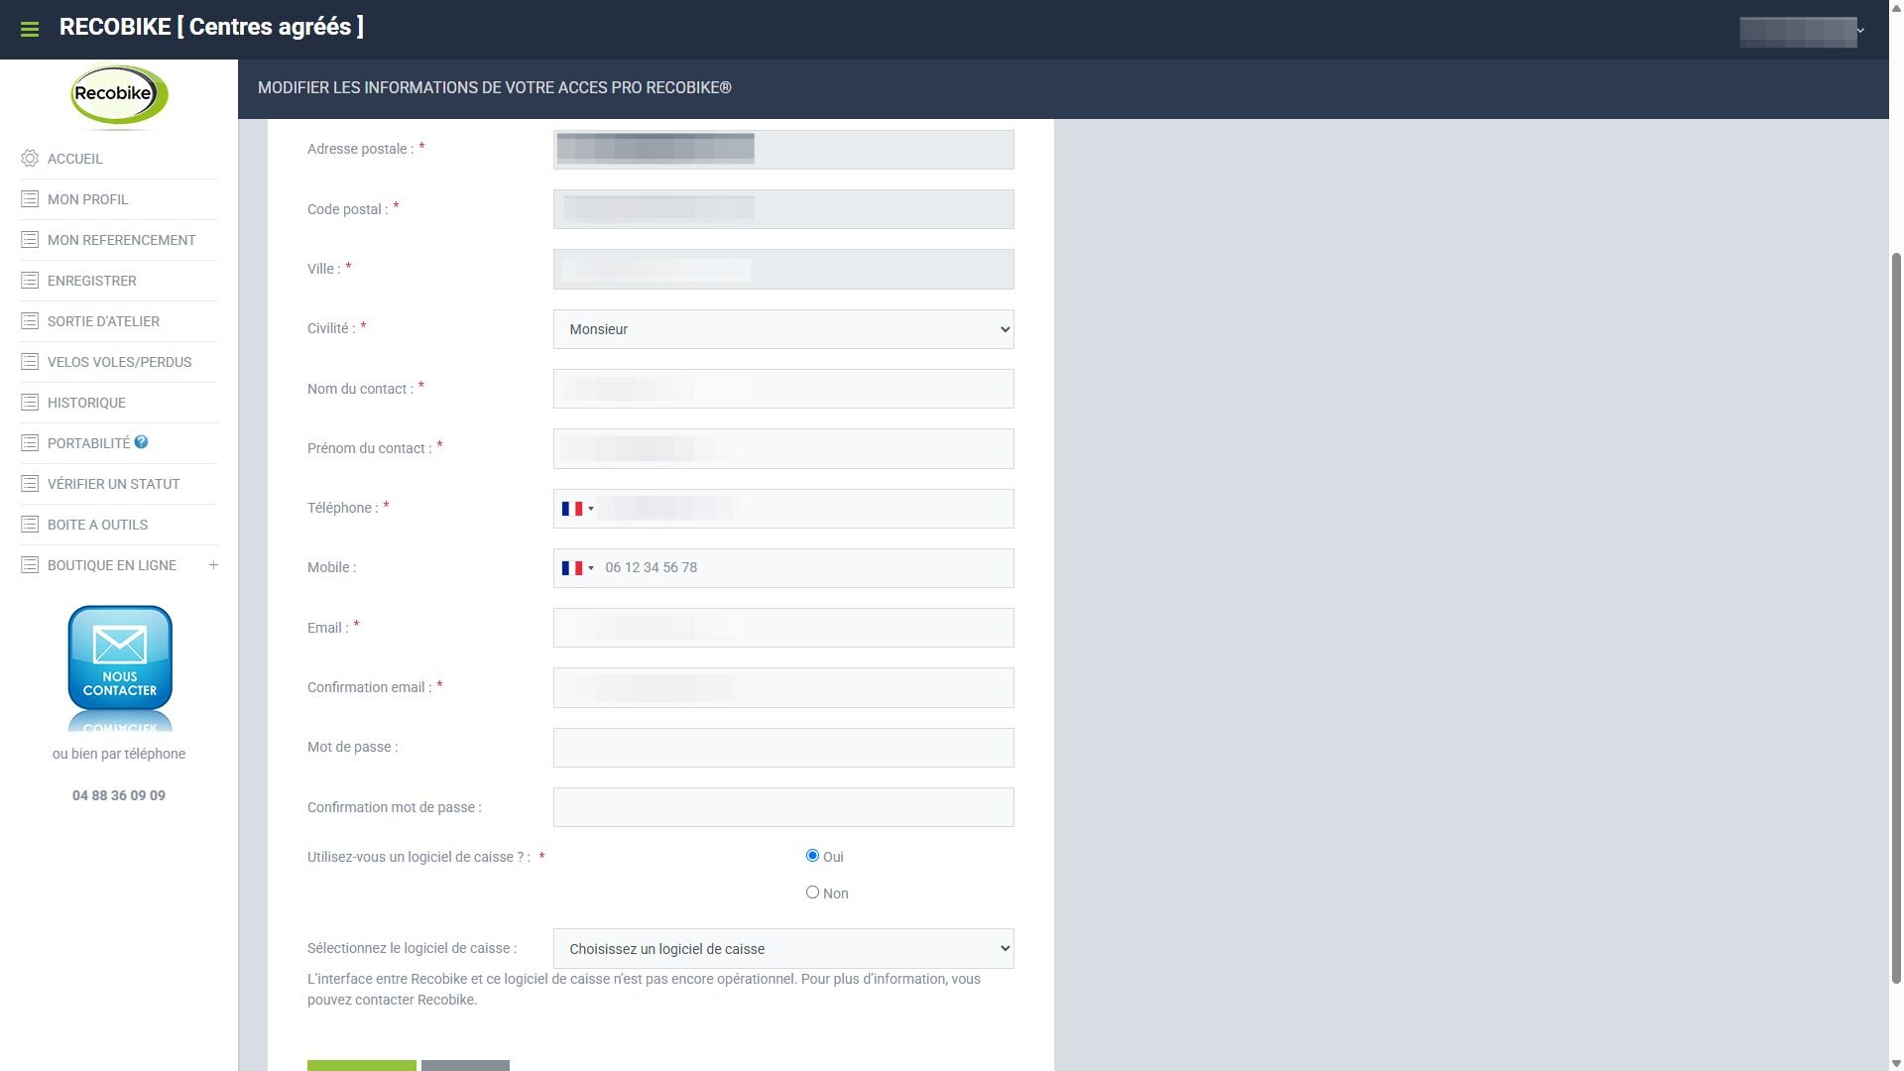Open user account dropdown in top bar

point(1802,31)
